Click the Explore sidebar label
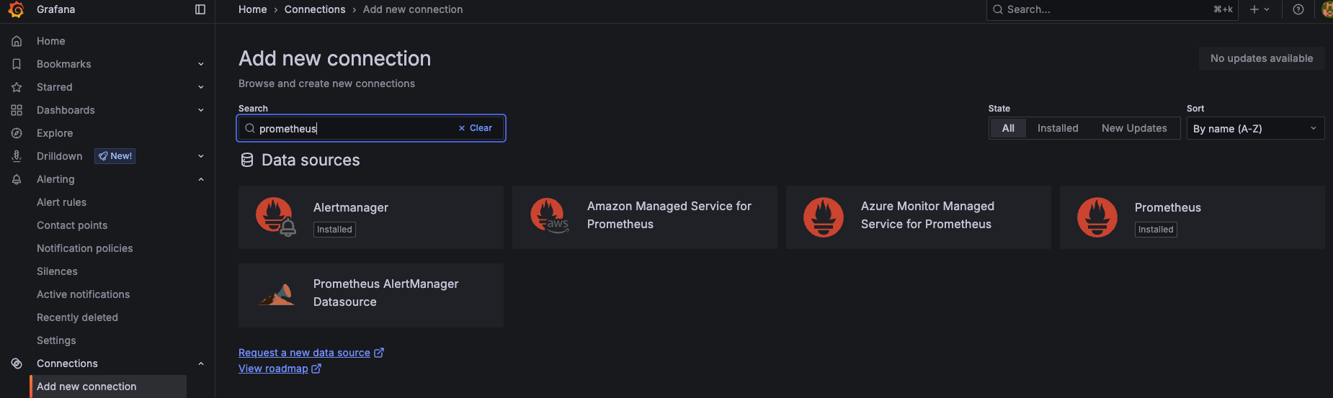The height and width of the screenshot is (398, 1333). (x=55, y=133)
